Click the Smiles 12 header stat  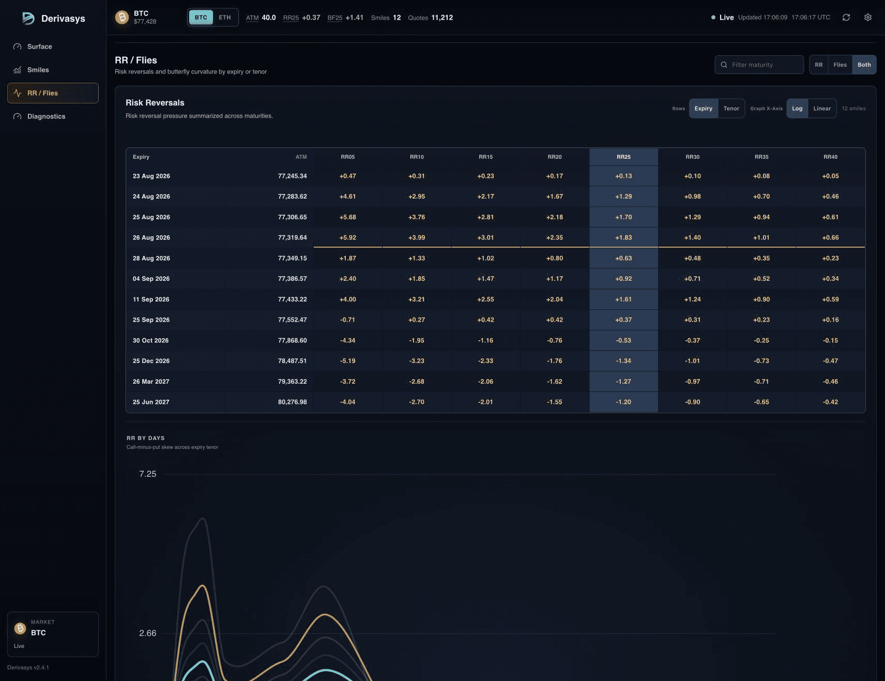pos(386,18)
